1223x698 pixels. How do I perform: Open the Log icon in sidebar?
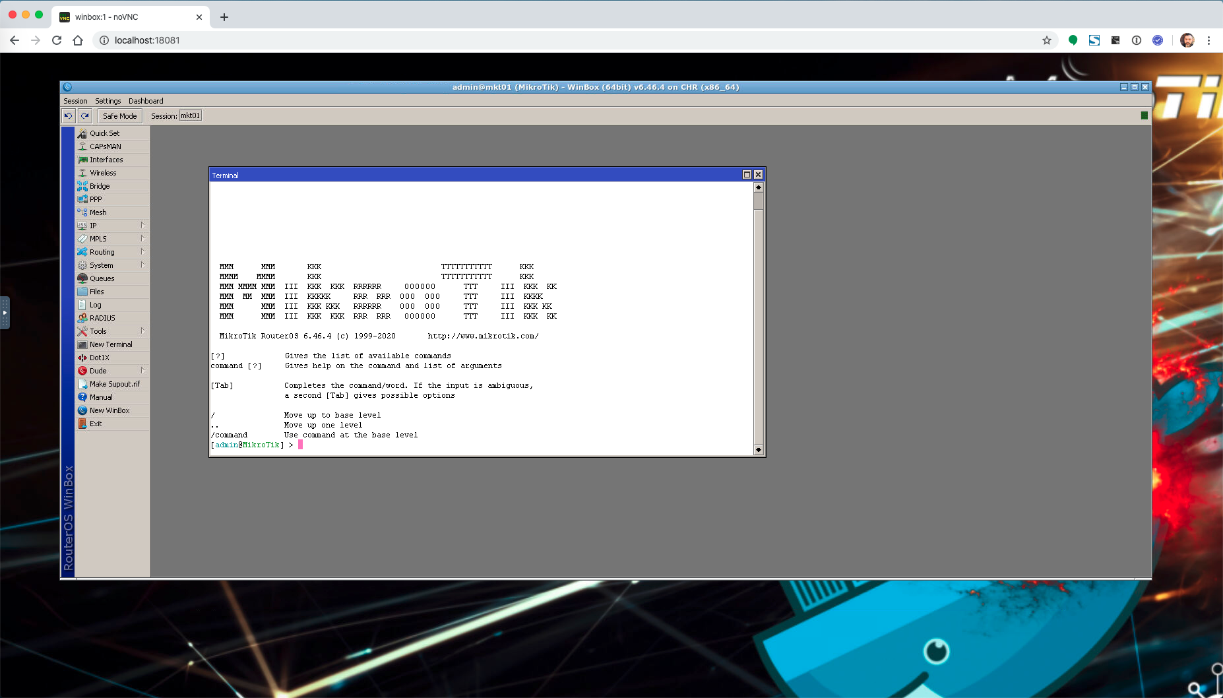click(x=82, y=305)
